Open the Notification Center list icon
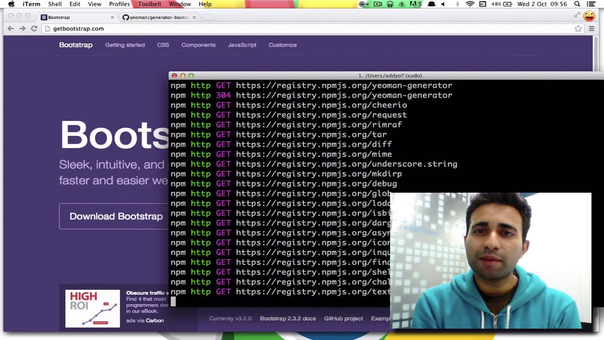604x340 pixels. [590, 4]
